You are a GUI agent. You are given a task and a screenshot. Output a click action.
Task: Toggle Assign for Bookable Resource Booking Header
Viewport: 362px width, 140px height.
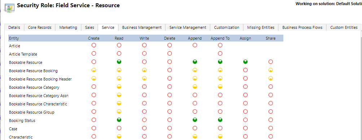(x=245, y=78)
